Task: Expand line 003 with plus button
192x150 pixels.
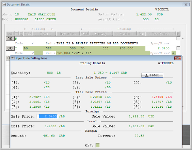Action: pyautogui.click(x=173, y=53)
